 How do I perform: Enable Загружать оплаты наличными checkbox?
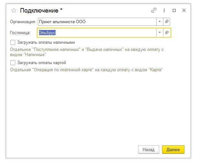(x=13, y=42)
